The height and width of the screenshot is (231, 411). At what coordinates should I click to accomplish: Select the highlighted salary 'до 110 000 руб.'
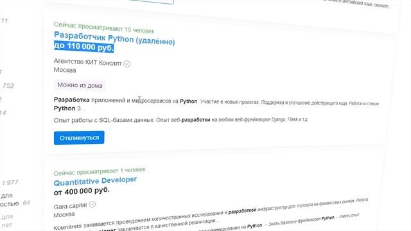(83, 47)
